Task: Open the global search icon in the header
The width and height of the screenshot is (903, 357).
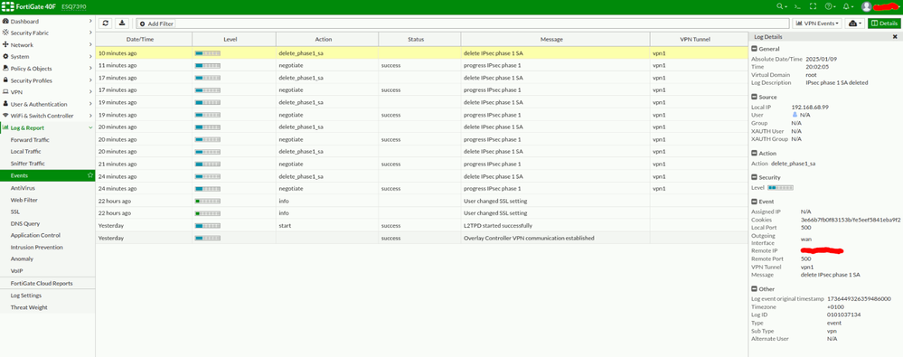Action: point(782,6)
